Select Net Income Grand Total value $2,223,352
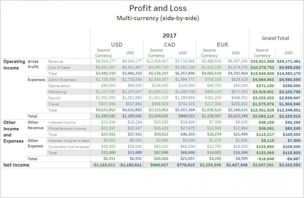Screen dimensions: 304x198 point(290,165)
